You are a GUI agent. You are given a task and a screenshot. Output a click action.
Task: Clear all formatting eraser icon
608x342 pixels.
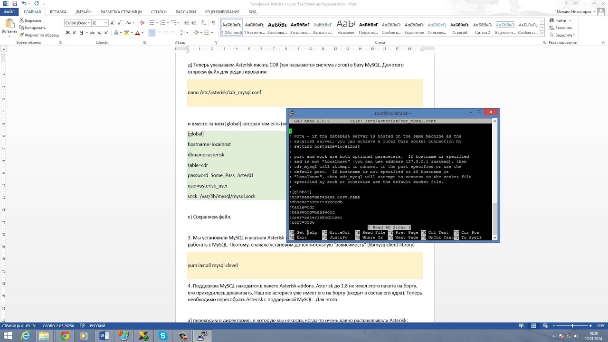142,23
